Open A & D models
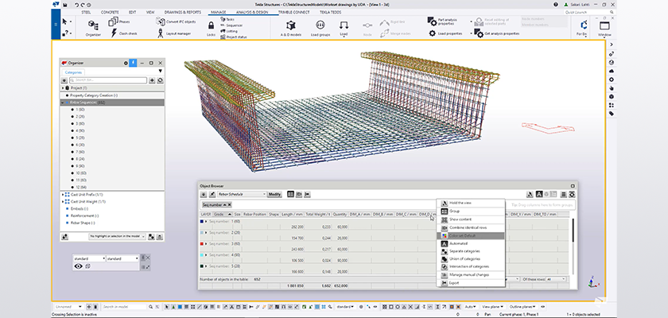The height and width of the screenshot is (318, 668). click(291, 29)
